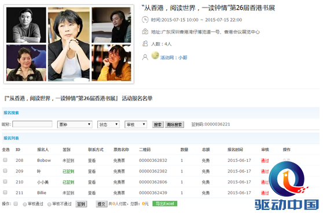Click 查看 contact link for Billie
Image resolution: width=323 pixels, height=214 pixels.
click(x=92, y=193)
